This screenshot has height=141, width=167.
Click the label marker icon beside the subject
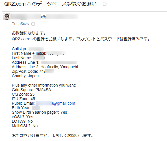click(x=105, y=4)
